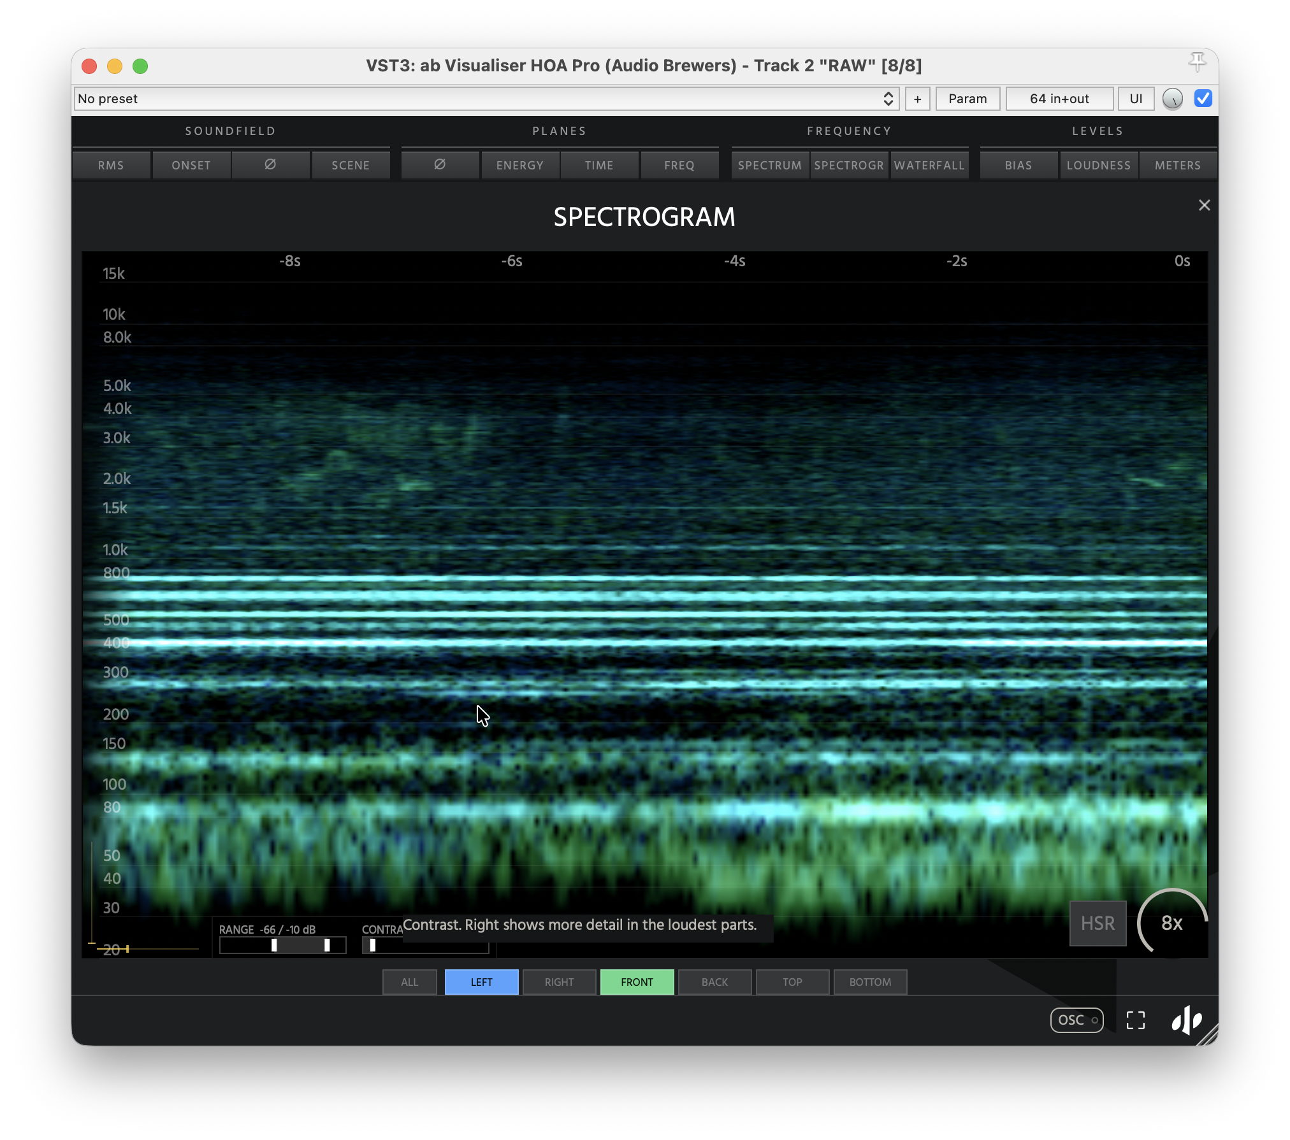Toggle the BACK direction filter
Screen dimensions: 1290x1140
714,982
